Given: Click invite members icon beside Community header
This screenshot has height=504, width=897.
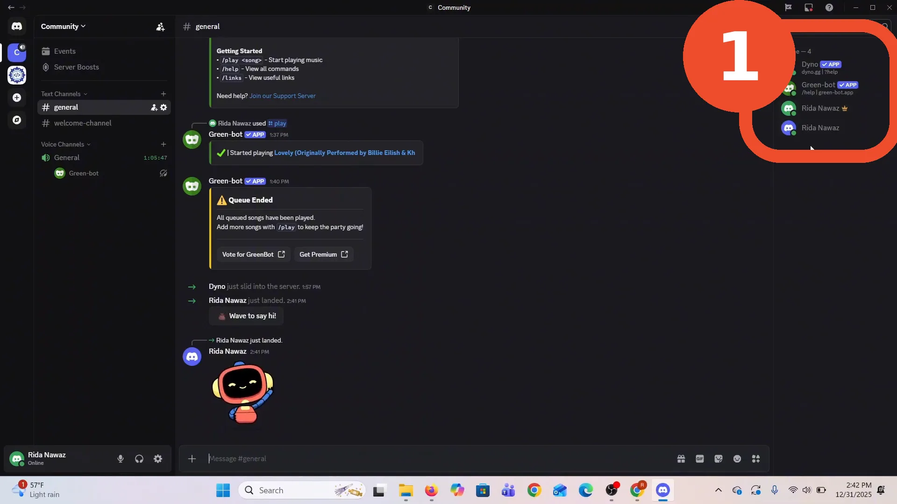Looking at the screenshot, I should point(160,27).
